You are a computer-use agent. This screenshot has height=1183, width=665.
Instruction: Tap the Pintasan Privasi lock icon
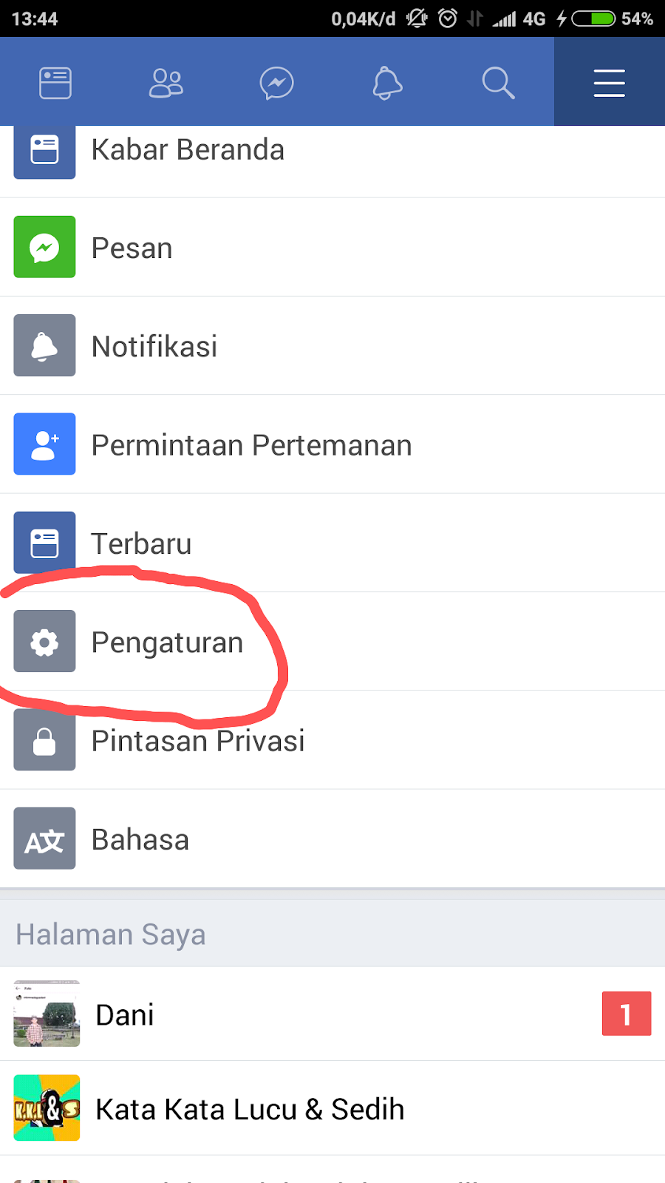[x=44, y=739]
